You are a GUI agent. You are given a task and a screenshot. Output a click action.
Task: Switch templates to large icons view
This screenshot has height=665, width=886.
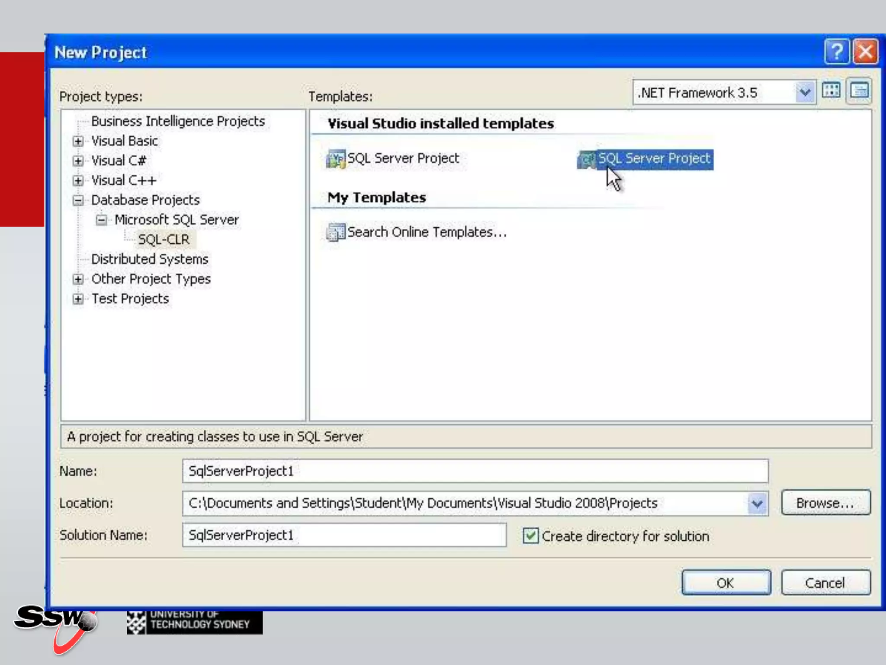831,90
